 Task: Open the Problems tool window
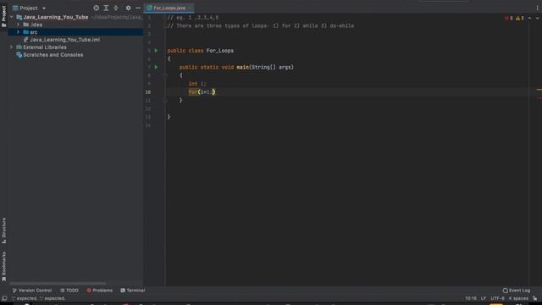click(x=100, y=291)
